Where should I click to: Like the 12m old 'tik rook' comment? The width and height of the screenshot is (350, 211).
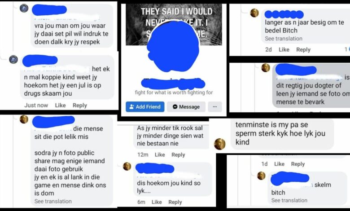[x=160, y=155]
